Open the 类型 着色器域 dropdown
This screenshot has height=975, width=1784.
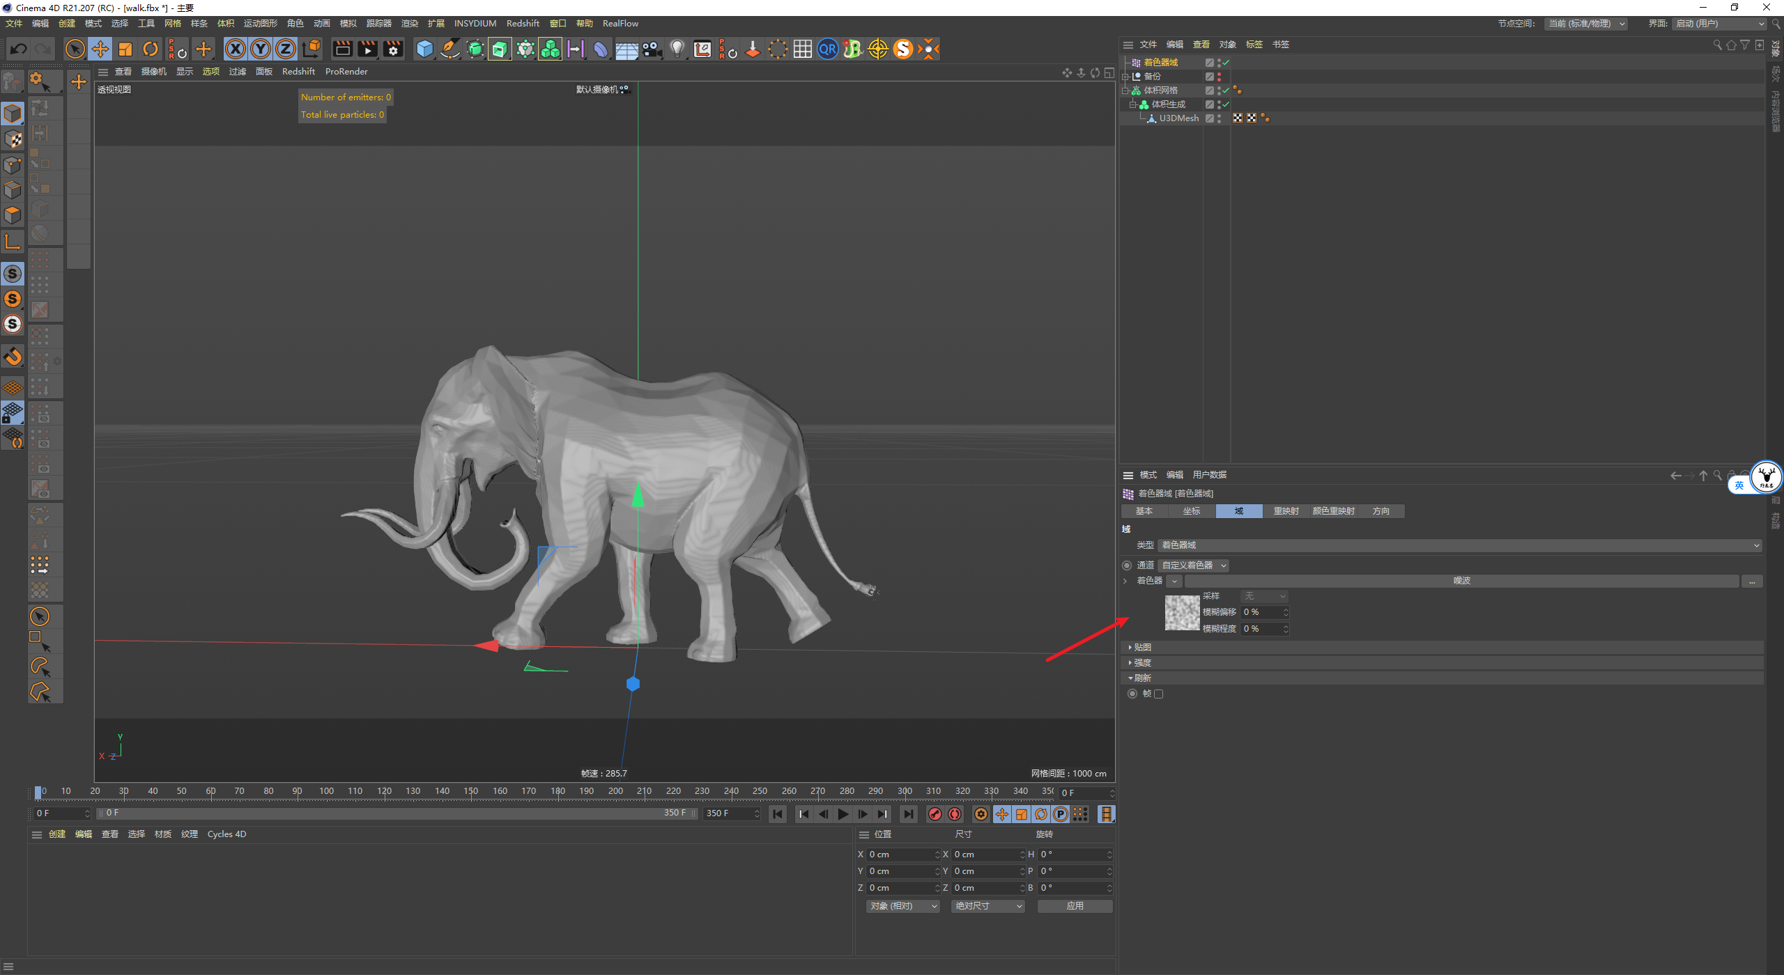point(1460,545)
